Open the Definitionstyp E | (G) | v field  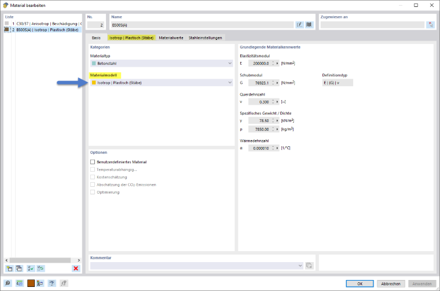pos(338,83)
